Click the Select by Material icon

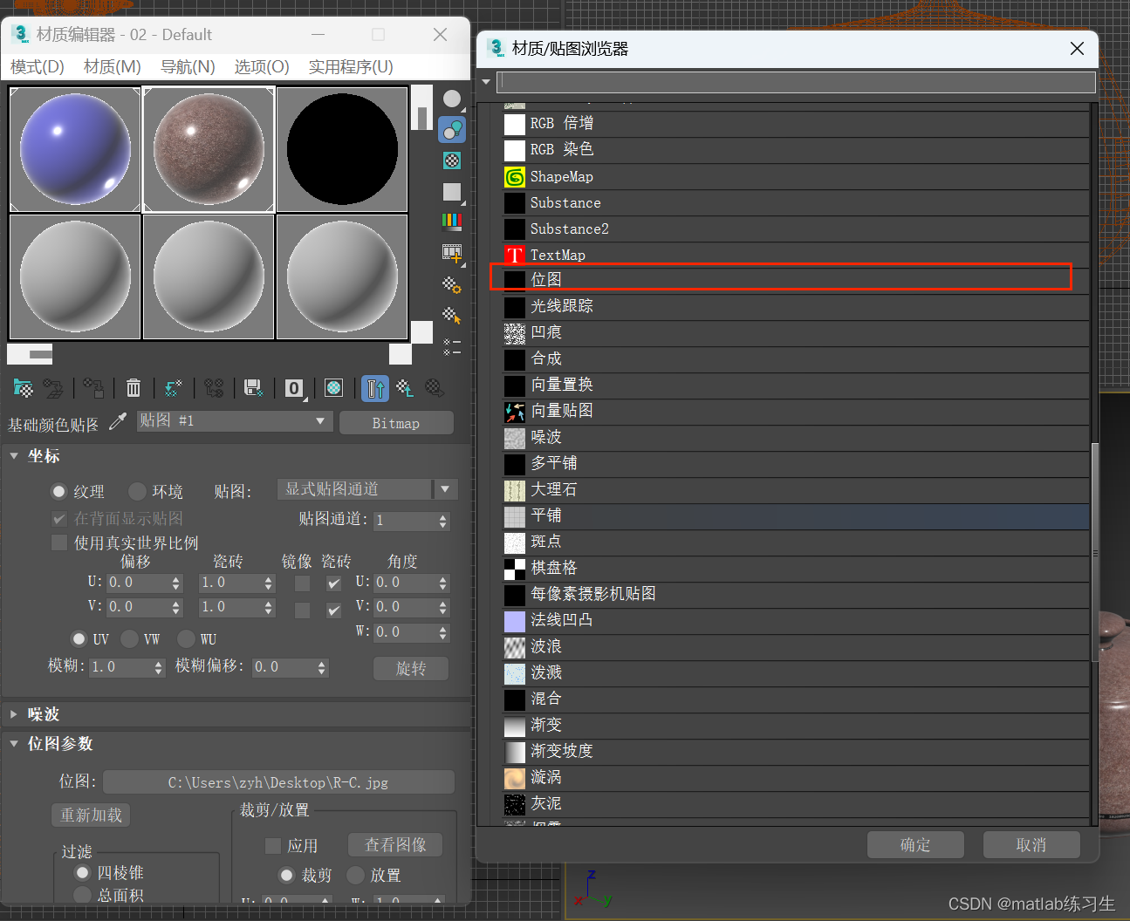point(452,315)
